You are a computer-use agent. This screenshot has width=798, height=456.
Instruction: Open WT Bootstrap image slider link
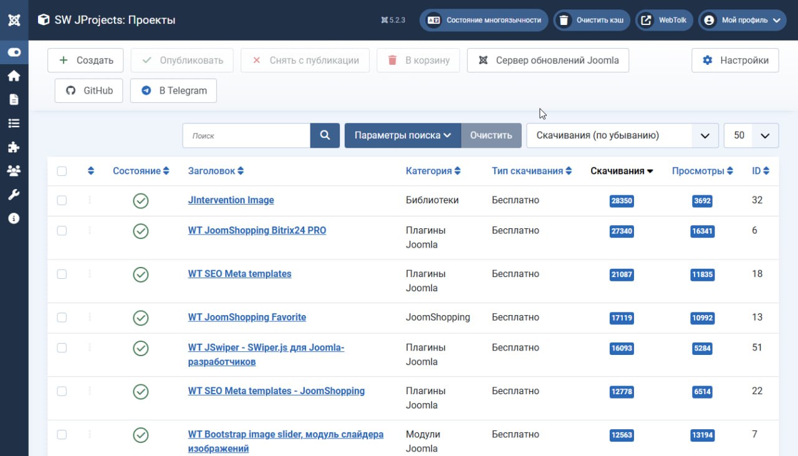coord(286,441)
